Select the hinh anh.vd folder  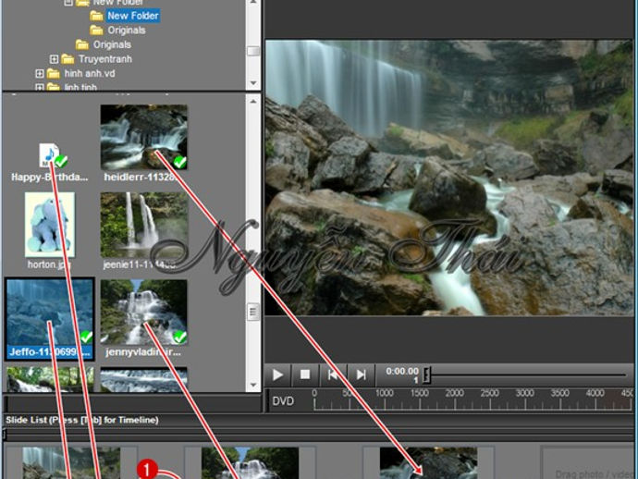click(90, 74)
